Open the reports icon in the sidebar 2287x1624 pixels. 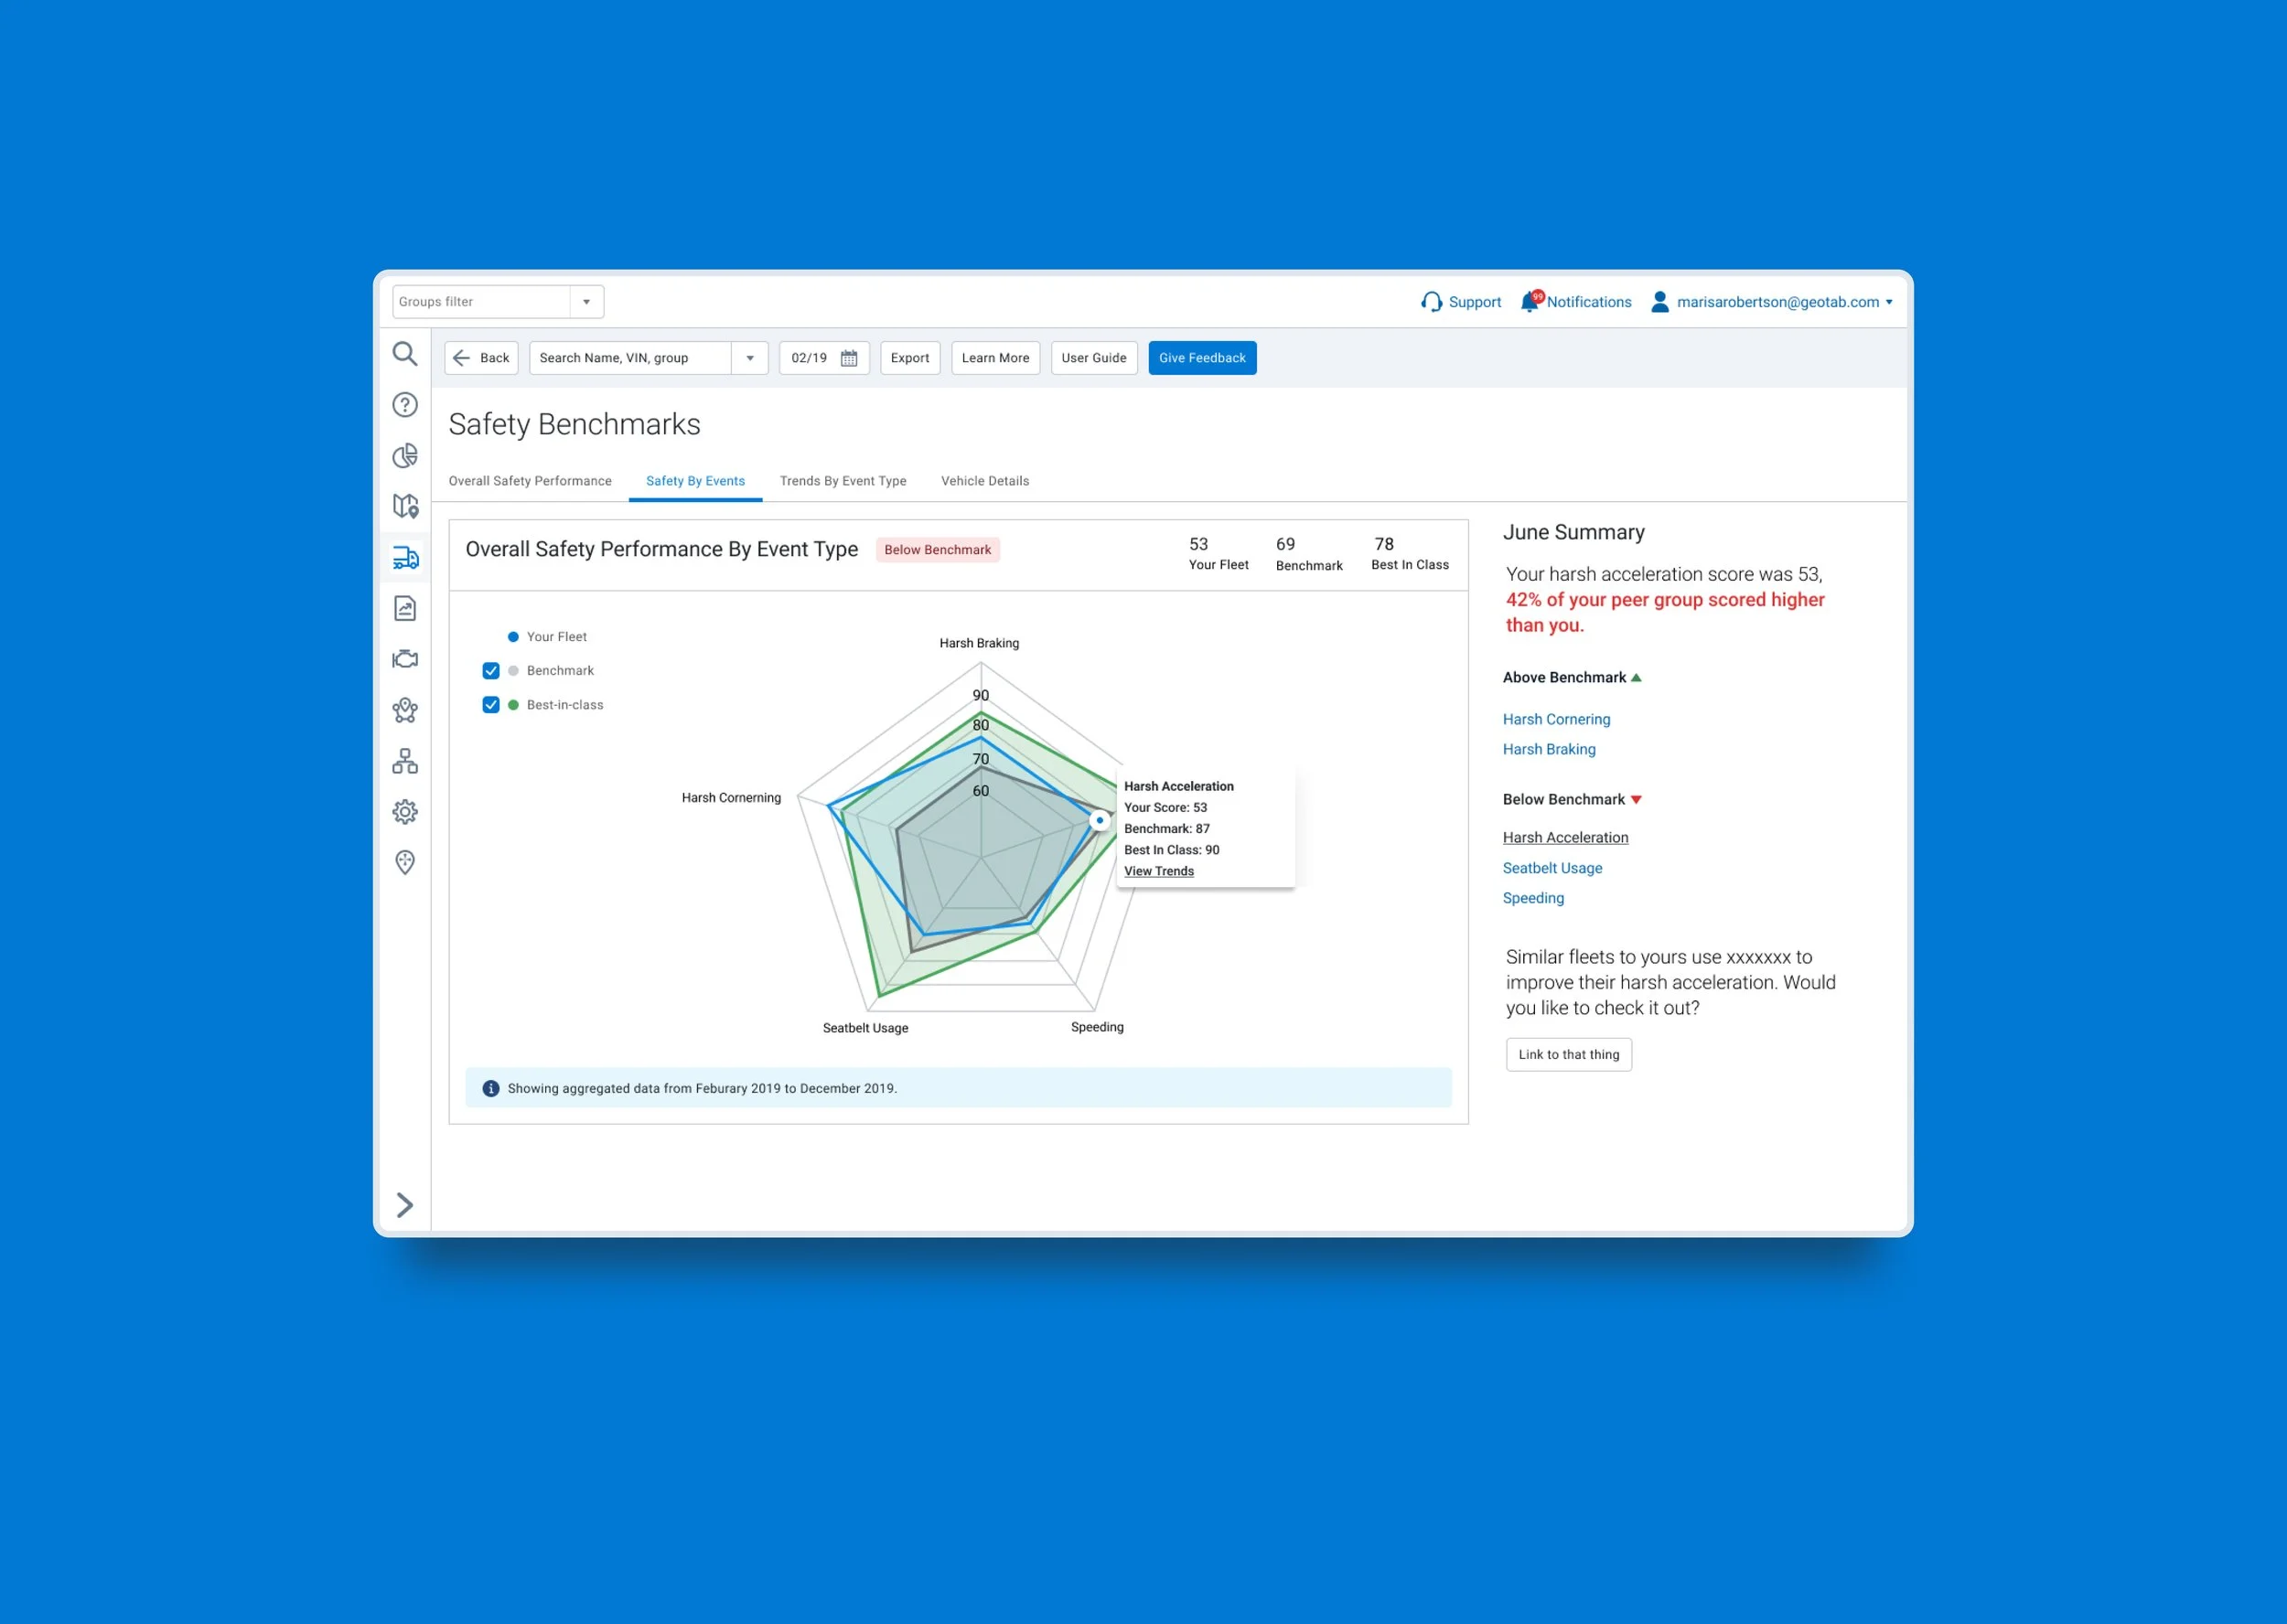(404, 608)
